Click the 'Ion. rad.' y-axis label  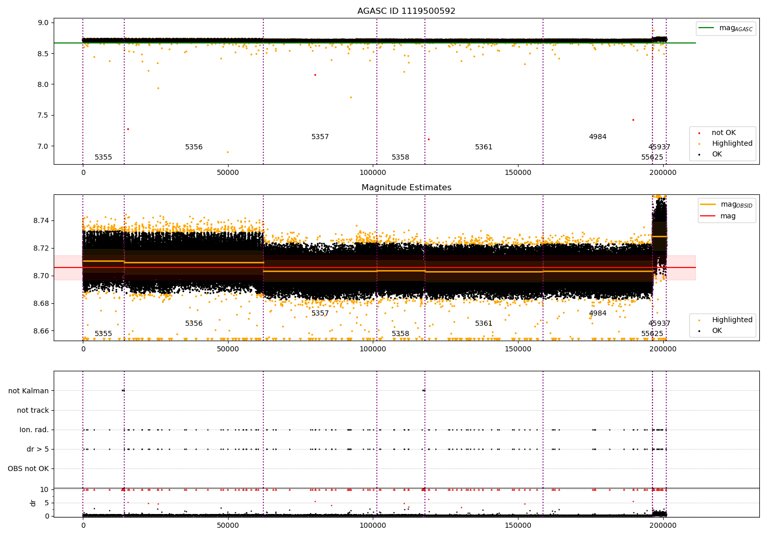click(34, 430)
